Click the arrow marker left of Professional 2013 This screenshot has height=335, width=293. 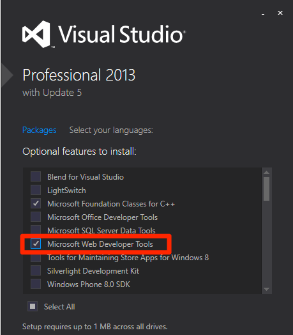[7, 75]
